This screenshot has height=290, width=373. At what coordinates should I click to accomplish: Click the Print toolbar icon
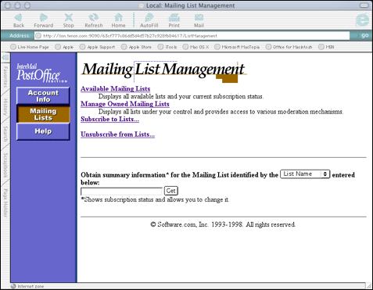[174, 18]
